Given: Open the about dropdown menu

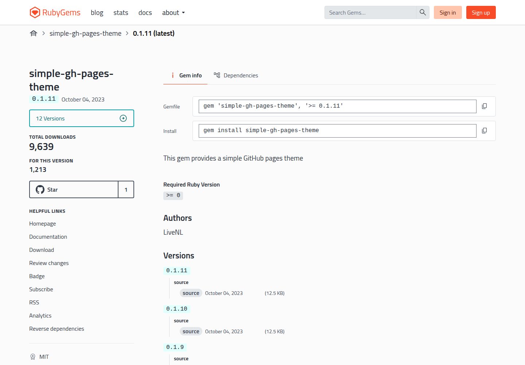Looking at the screenshot, I should click(x=174, y=12).
